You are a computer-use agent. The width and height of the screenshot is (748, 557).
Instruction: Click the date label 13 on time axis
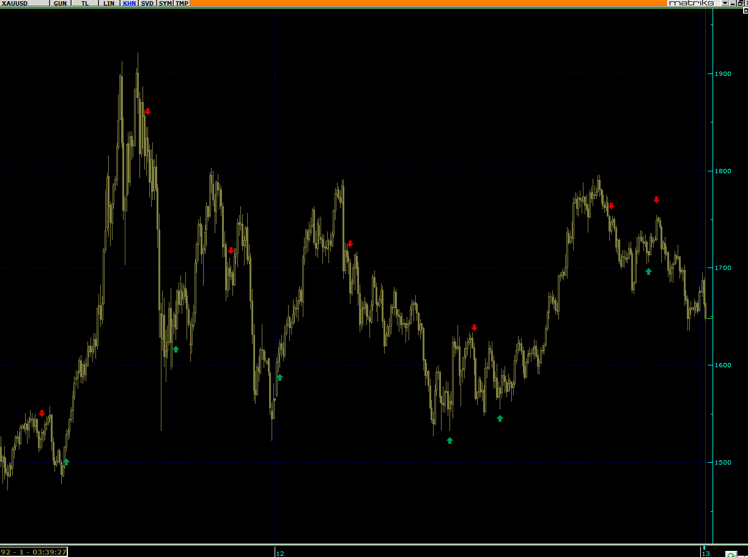coord(705,553)
